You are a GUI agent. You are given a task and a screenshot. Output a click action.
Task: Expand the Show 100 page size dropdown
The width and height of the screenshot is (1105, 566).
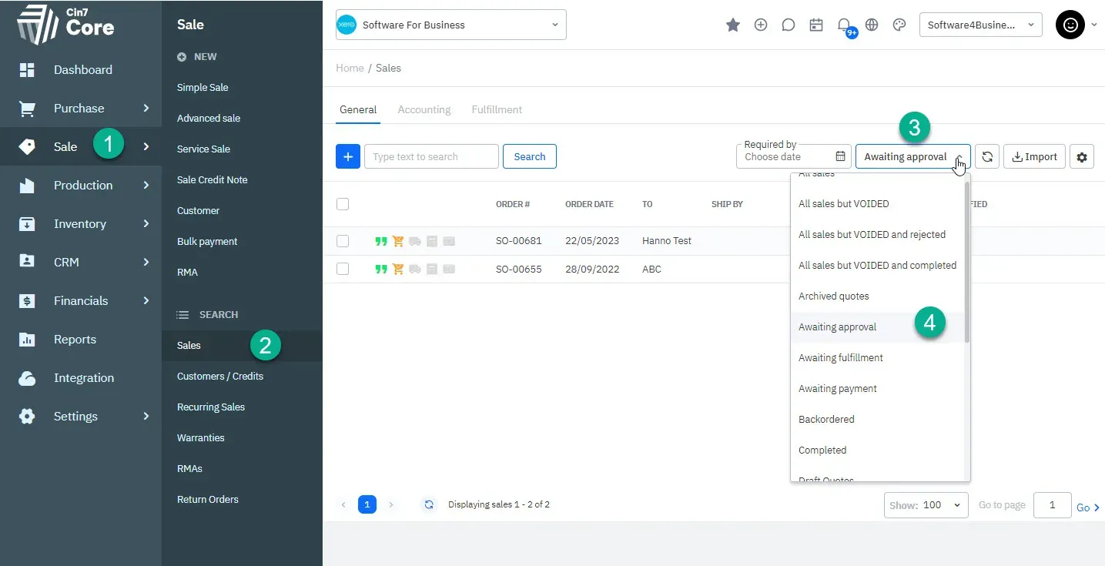pyautogui.click(x=926, y=505)
